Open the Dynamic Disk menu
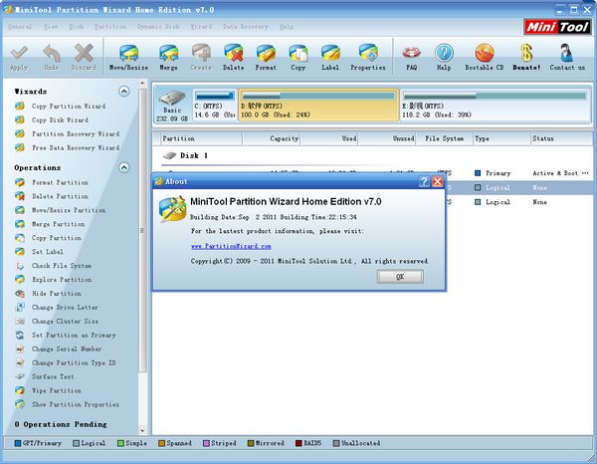This screenshot has width=597, height=464. click(x=159, y=26)
